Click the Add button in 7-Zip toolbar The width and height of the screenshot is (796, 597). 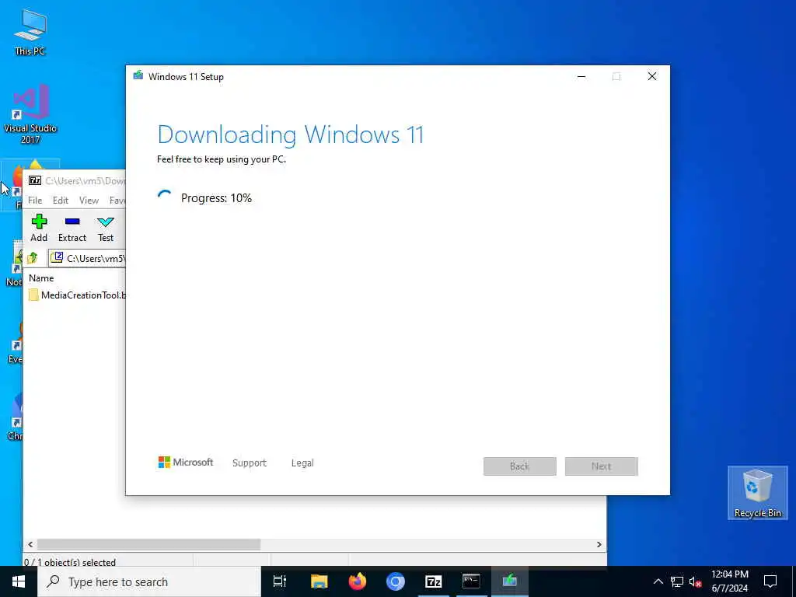tap(39, 228)
